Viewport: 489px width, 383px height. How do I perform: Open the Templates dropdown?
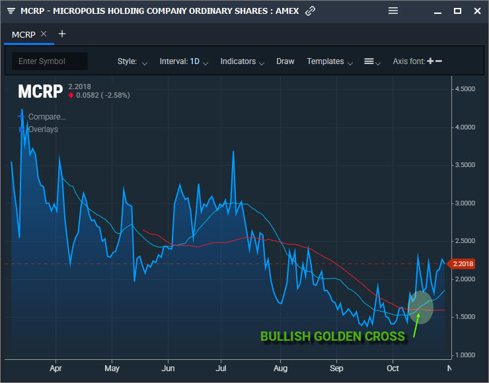330,61
